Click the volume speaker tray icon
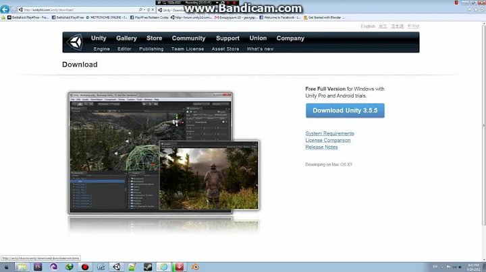The width and height of the screenshot is (486, 272). [x=460, y=267]
